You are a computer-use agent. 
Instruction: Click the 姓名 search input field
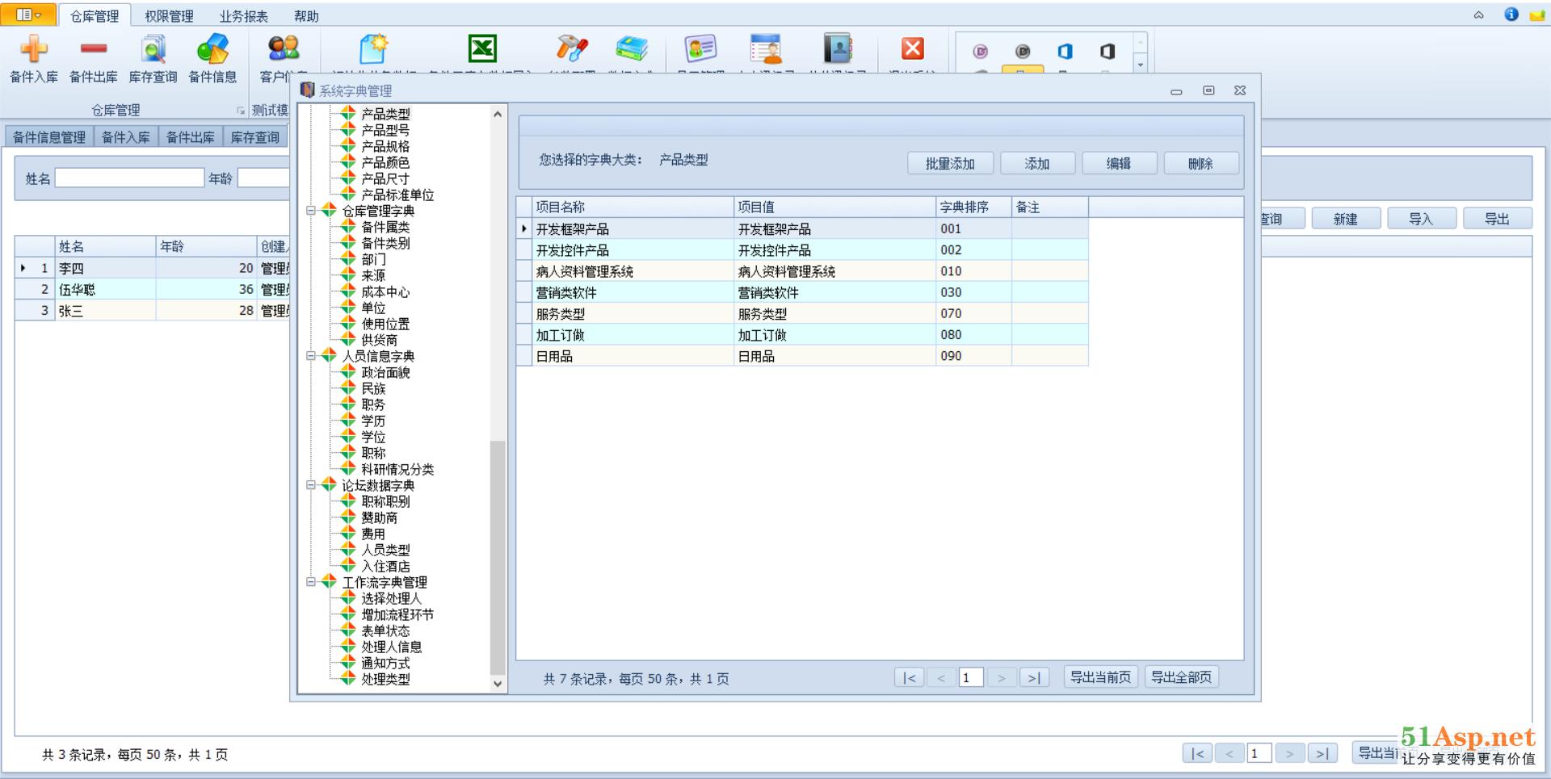pos(129,178)
